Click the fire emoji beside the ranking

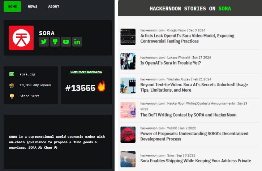[x=101, y=87]
